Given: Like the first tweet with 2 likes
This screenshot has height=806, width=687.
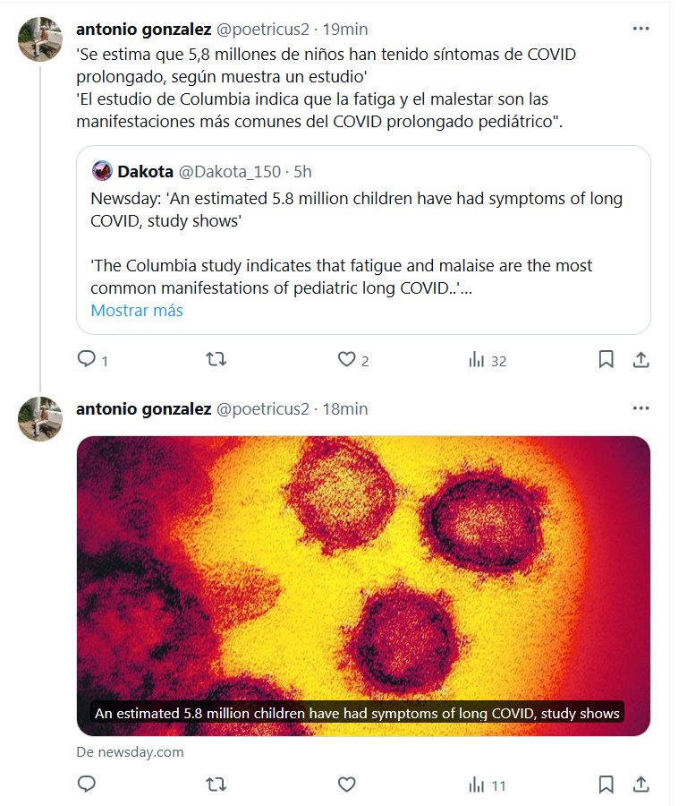Looking at the screenshot, I should tap(346, 360).
